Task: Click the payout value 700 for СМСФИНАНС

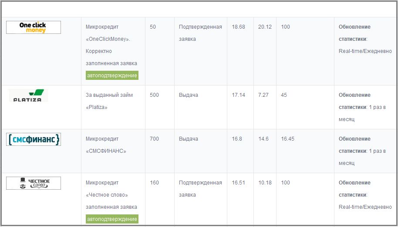Action: coord(154,139)
